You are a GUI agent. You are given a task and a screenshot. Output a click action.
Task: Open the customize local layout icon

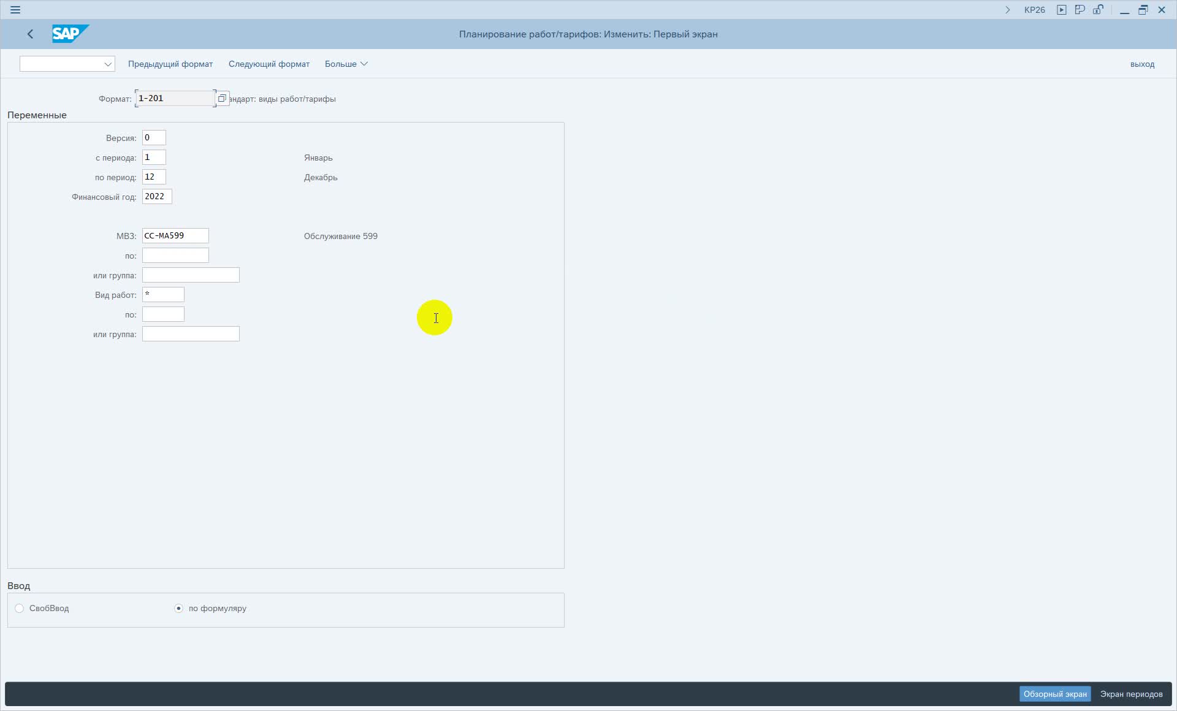pyautogui.click(x=1080, y=10)
